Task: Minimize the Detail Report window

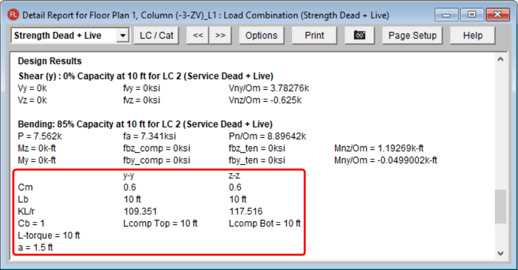Action: tap(446, 15)
